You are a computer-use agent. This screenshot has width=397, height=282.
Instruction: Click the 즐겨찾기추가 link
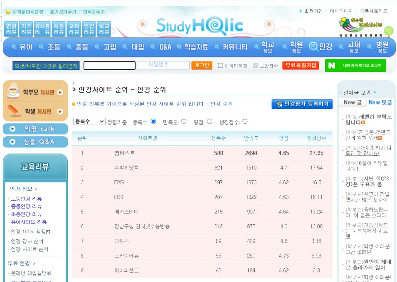pos(63,12)
